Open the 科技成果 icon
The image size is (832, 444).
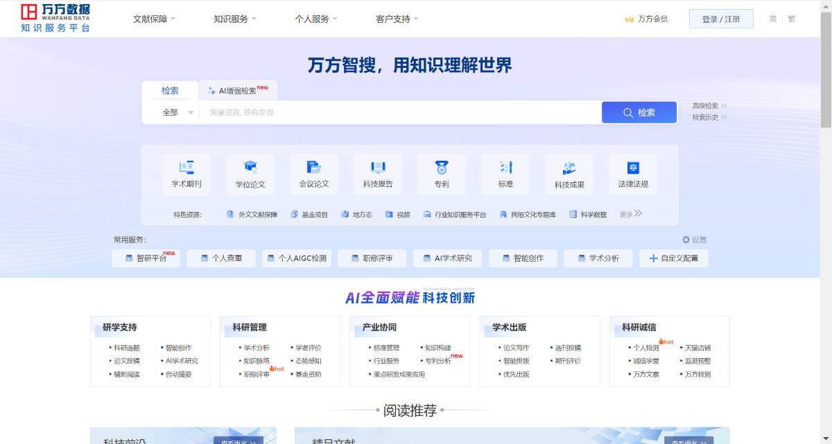pos(569,167)
